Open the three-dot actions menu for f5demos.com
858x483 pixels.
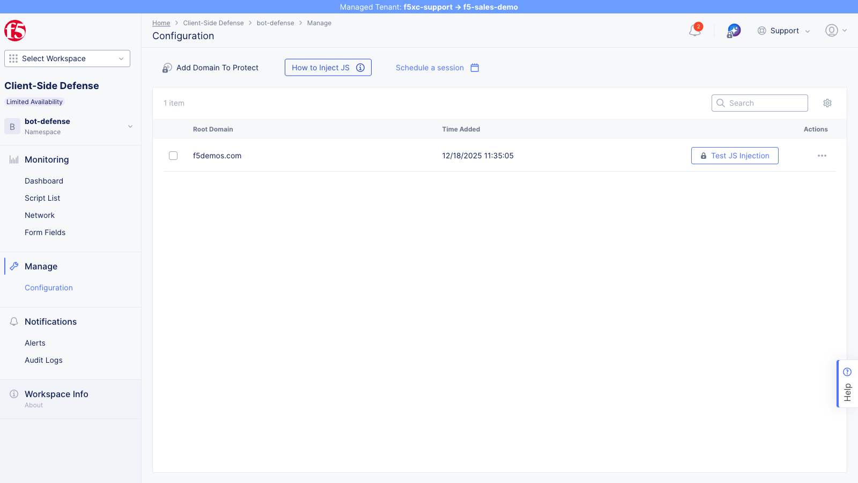tap(822, 156)
